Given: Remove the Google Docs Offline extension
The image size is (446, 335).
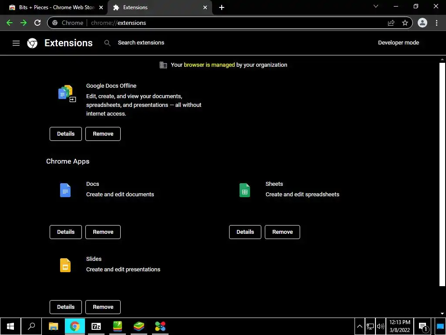Looking at the screenshot, I should click(103, 134).
